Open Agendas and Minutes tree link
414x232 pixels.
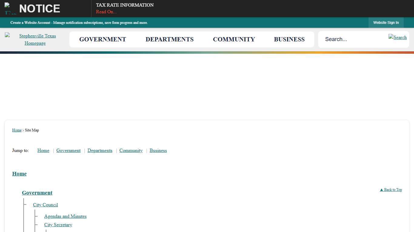[65, 216]
